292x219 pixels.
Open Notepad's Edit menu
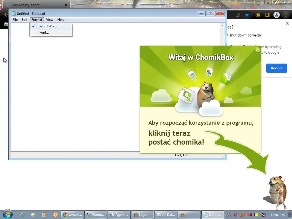25,20
